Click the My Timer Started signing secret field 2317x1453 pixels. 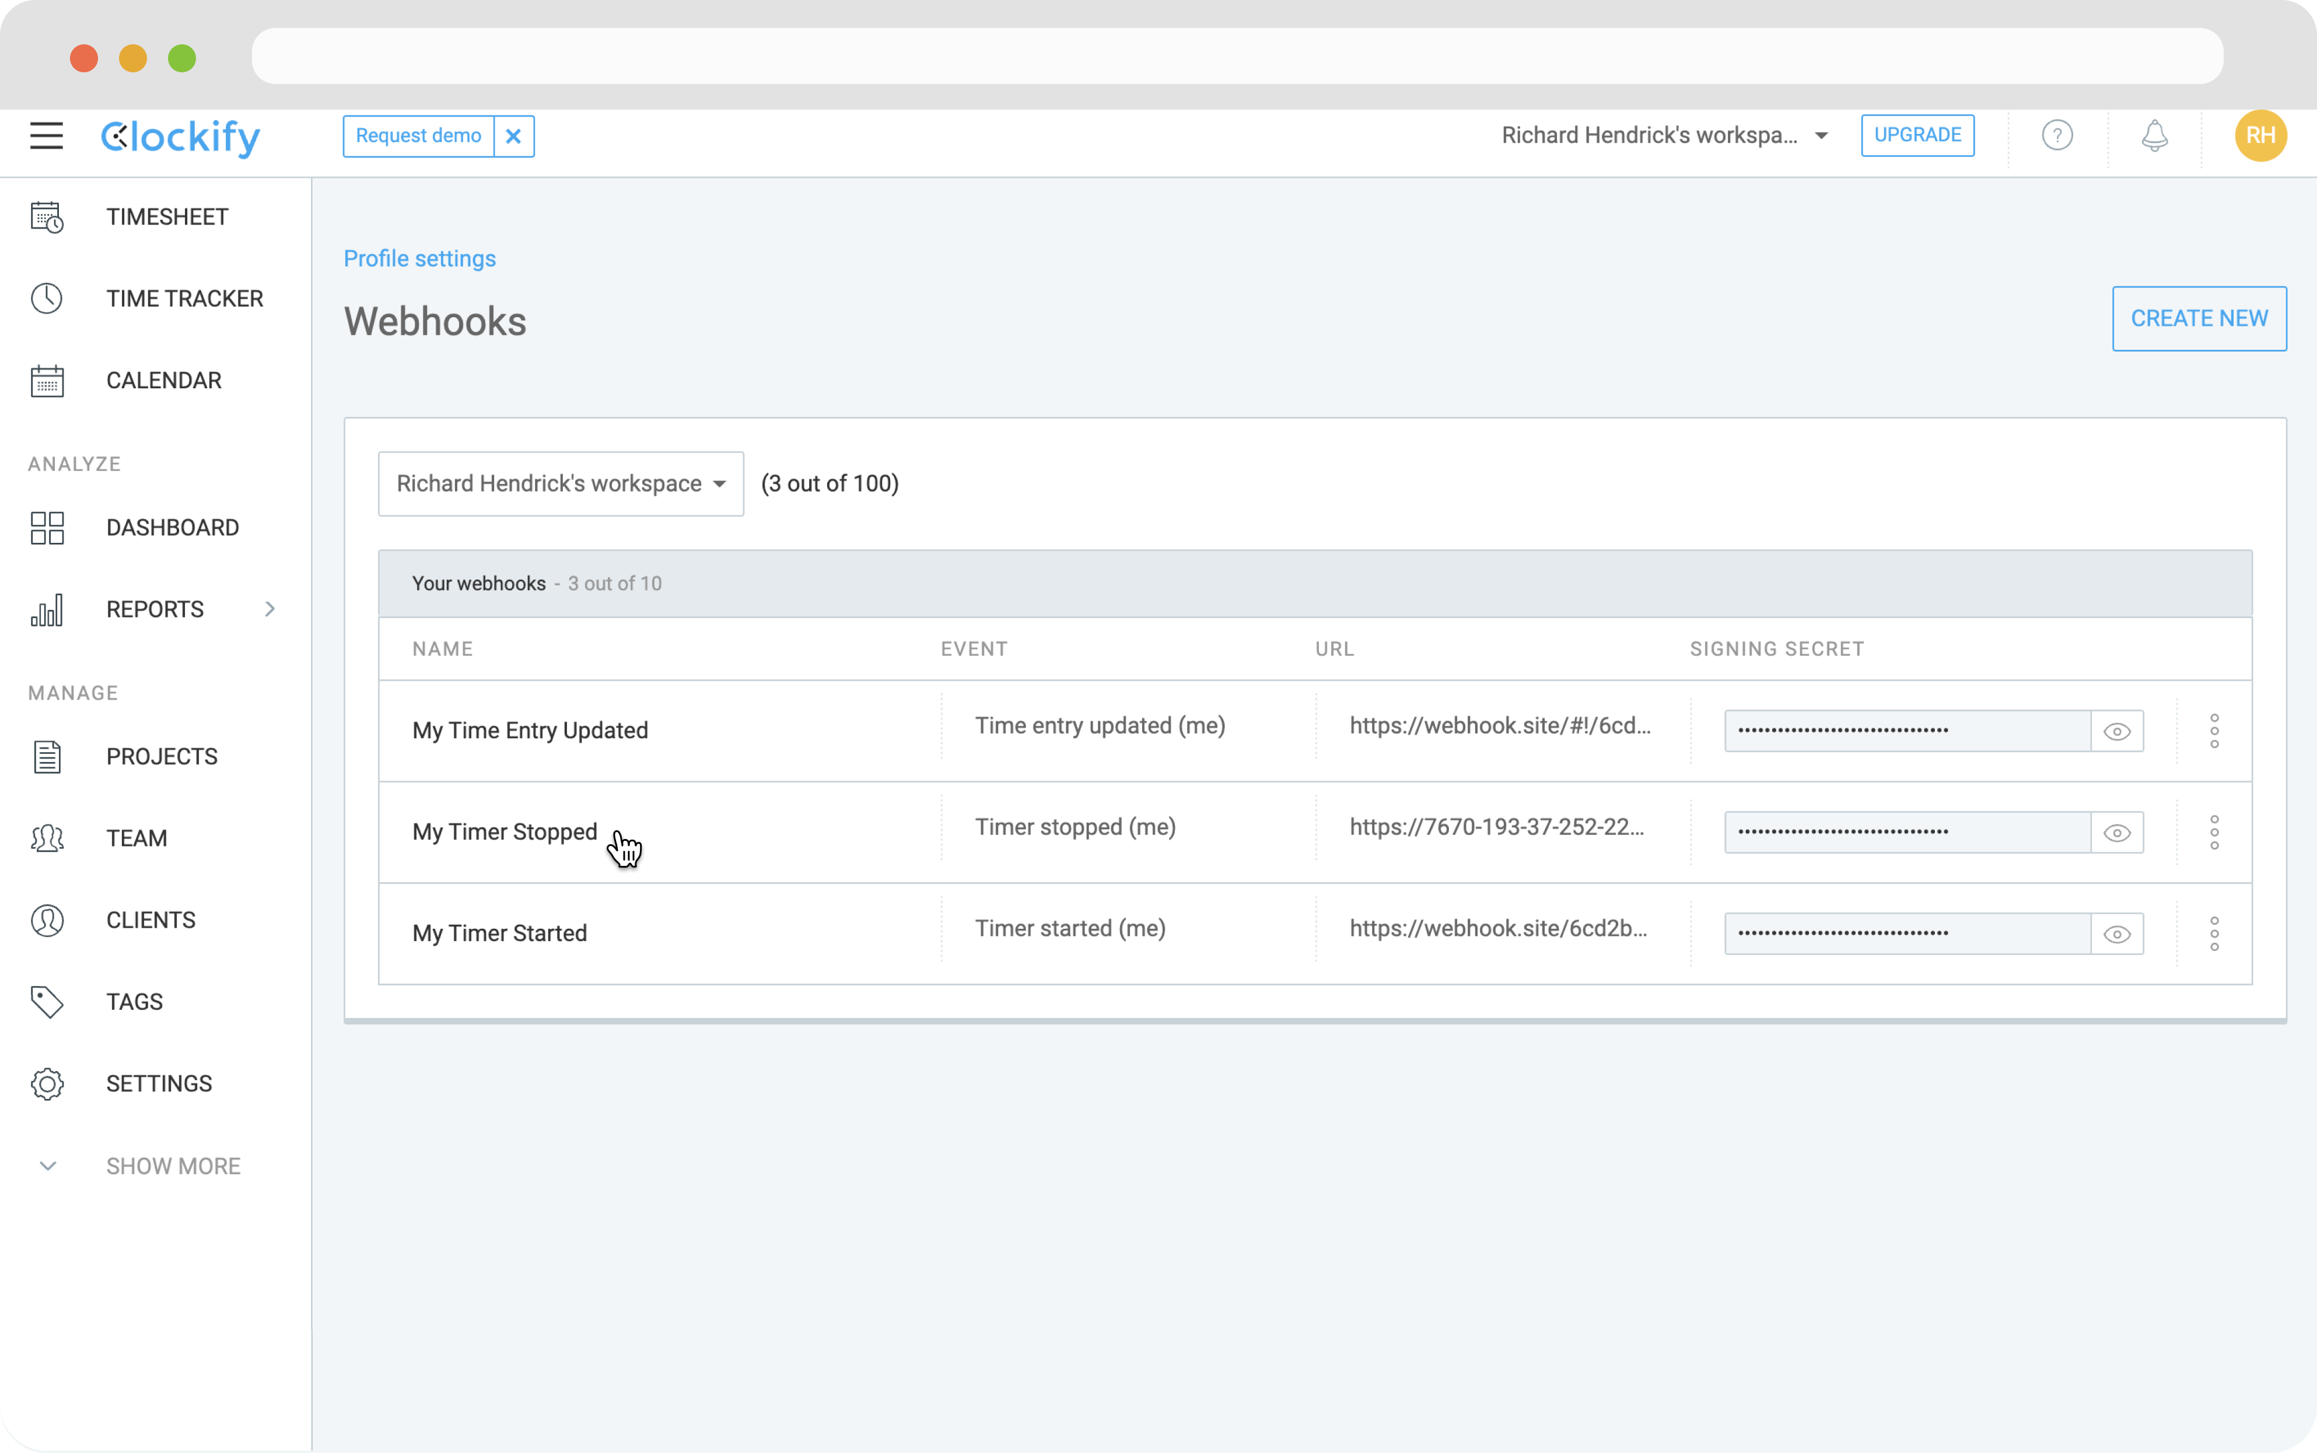(x=1908, y=934)
